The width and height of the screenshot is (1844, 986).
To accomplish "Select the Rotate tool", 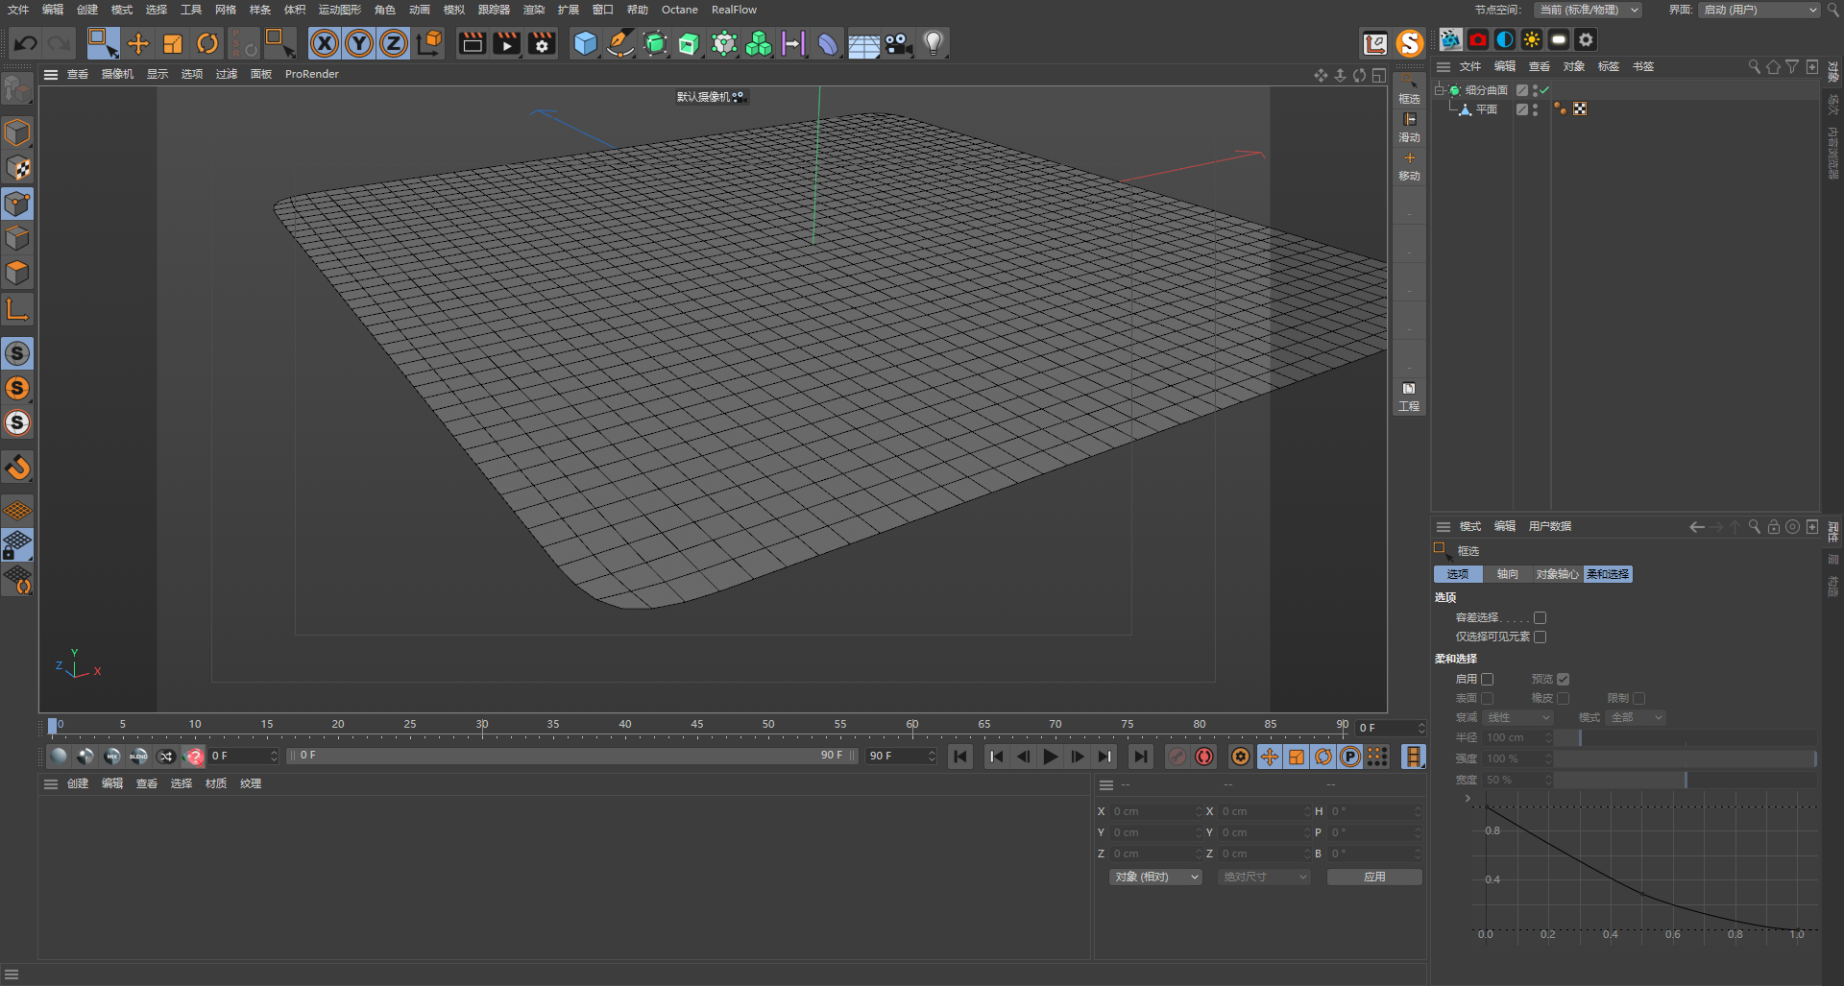I will coord(207,43).
